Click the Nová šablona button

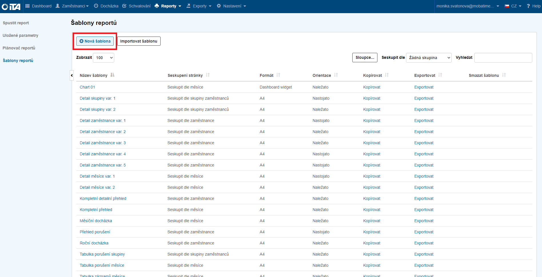coord(95,41)
